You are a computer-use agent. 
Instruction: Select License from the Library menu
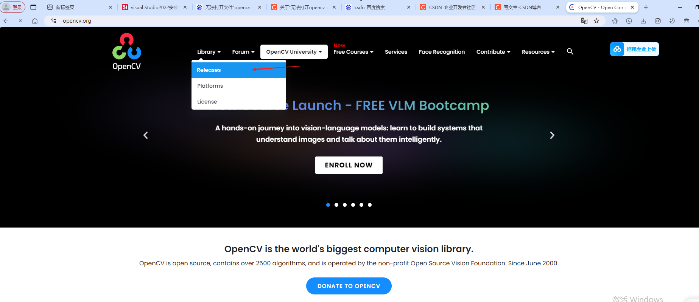[239, 102]
